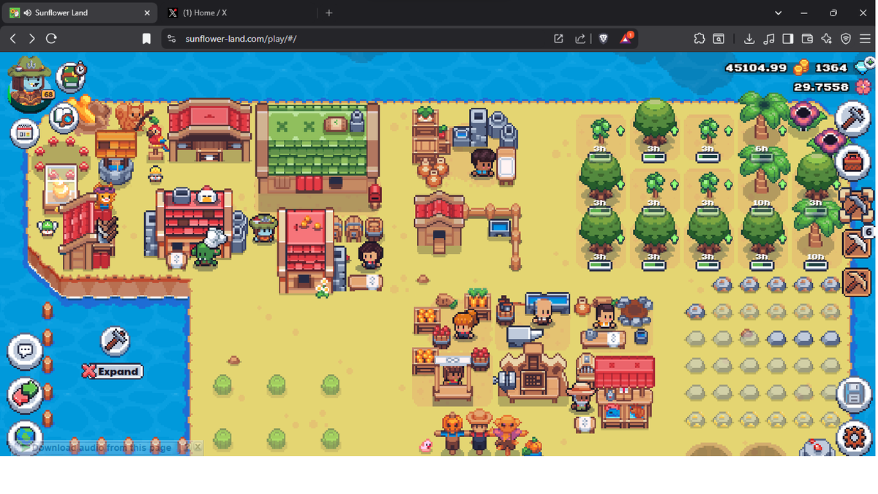
Task: Open the browser hamburger menu
Action: click(x=866, y=38)
